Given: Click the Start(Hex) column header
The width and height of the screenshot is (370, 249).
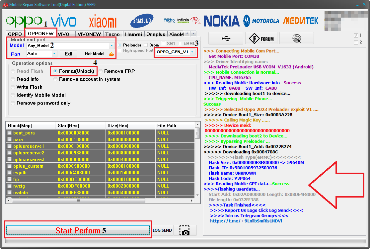Looking at the screenshot, I should point(80,125).
